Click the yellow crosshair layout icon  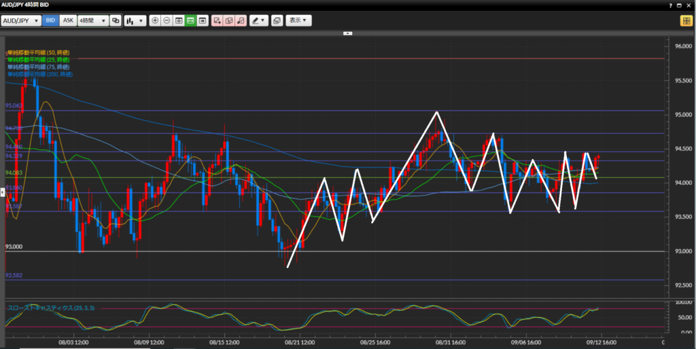tap(686, 20)
